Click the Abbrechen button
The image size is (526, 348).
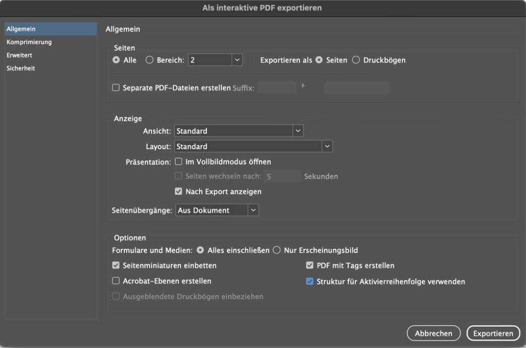434,333
